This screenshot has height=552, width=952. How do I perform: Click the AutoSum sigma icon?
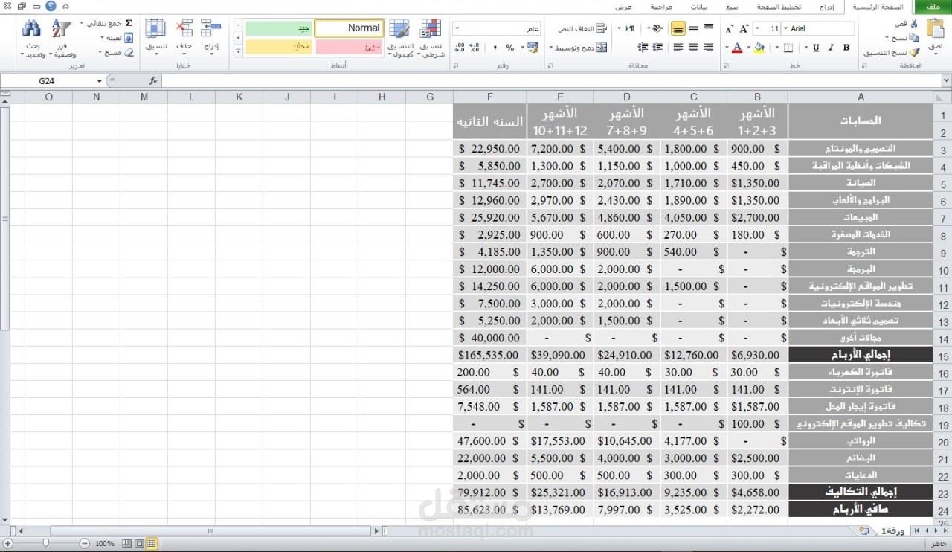point(129,24)
